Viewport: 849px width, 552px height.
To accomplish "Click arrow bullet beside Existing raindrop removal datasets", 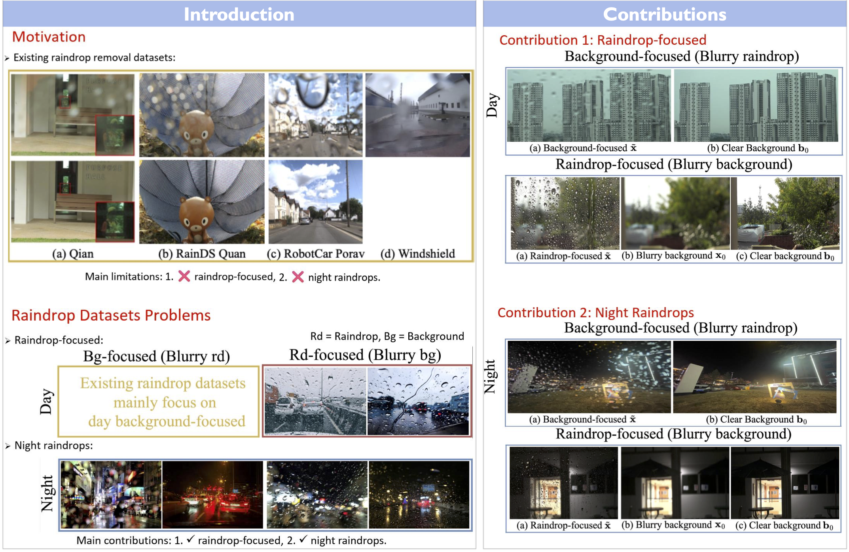I will (7, 58).
